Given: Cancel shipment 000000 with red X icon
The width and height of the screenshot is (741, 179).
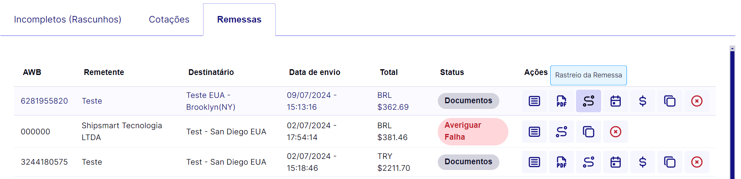Looking at the screenshot, I should (x=615, y=131).
